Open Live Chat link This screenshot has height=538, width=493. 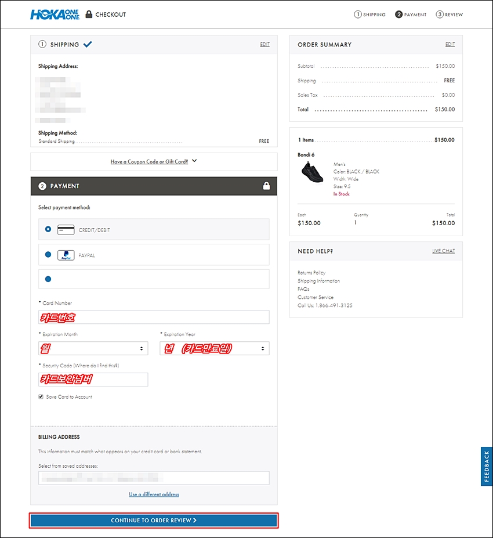[444, 251]
